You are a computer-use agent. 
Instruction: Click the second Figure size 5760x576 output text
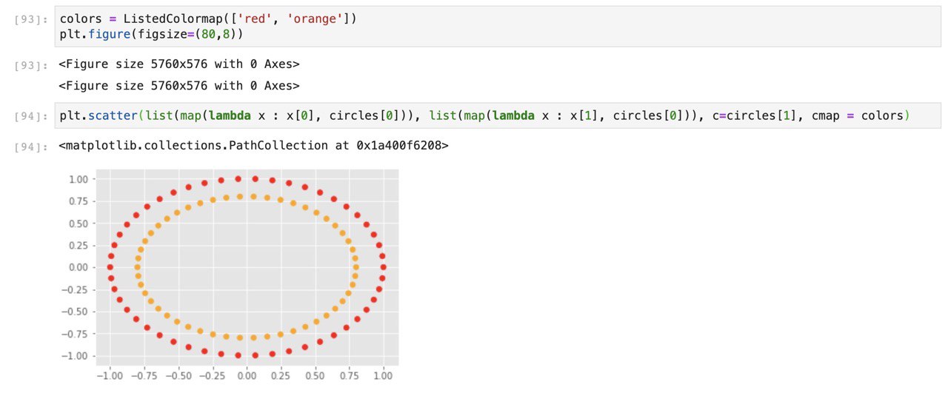pos(179,86)
